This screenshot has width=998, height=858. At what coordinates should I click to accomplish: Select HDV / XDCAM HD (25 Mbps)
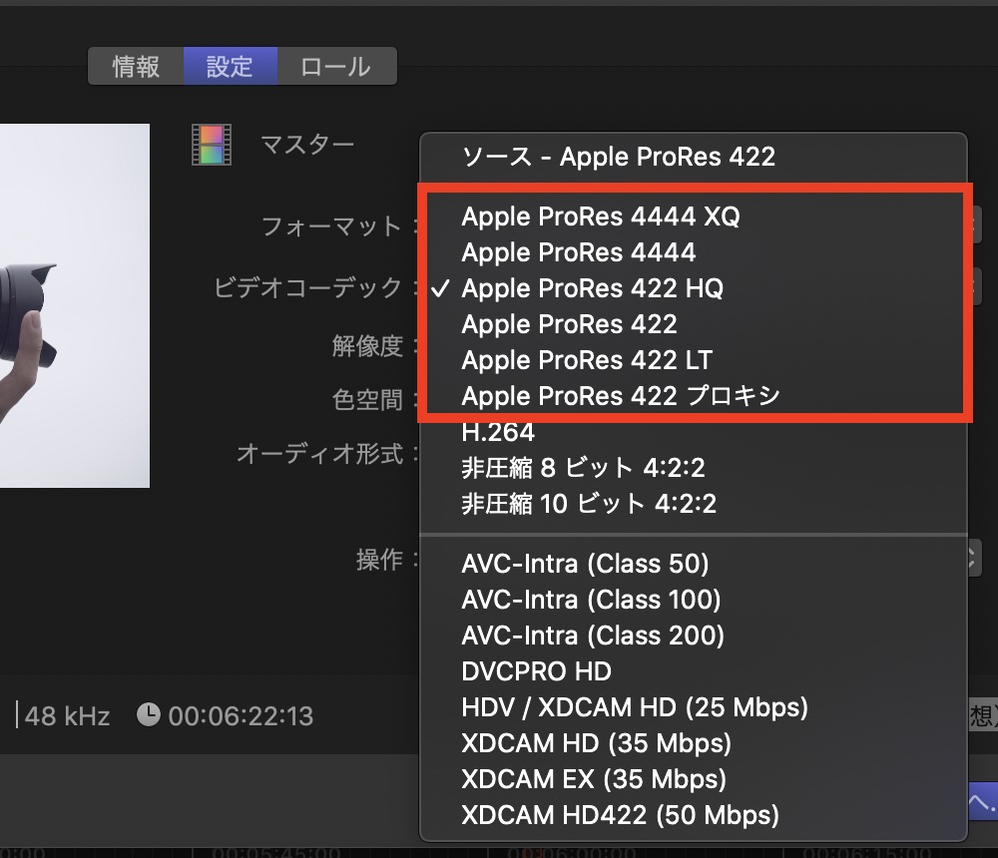click(x=694, y=707)
